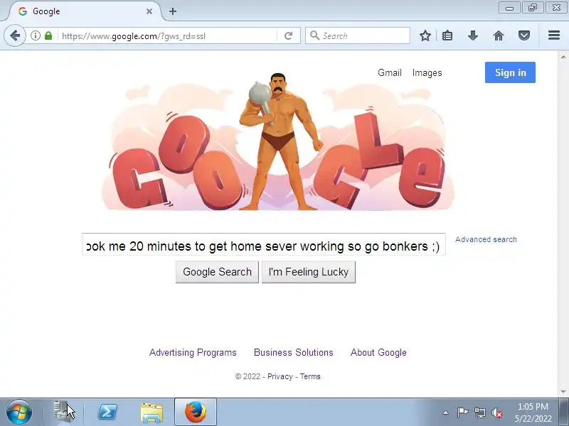Show hidden tray icons arrow
Viewport: 569px width, 426px height.
coord(446,413)
